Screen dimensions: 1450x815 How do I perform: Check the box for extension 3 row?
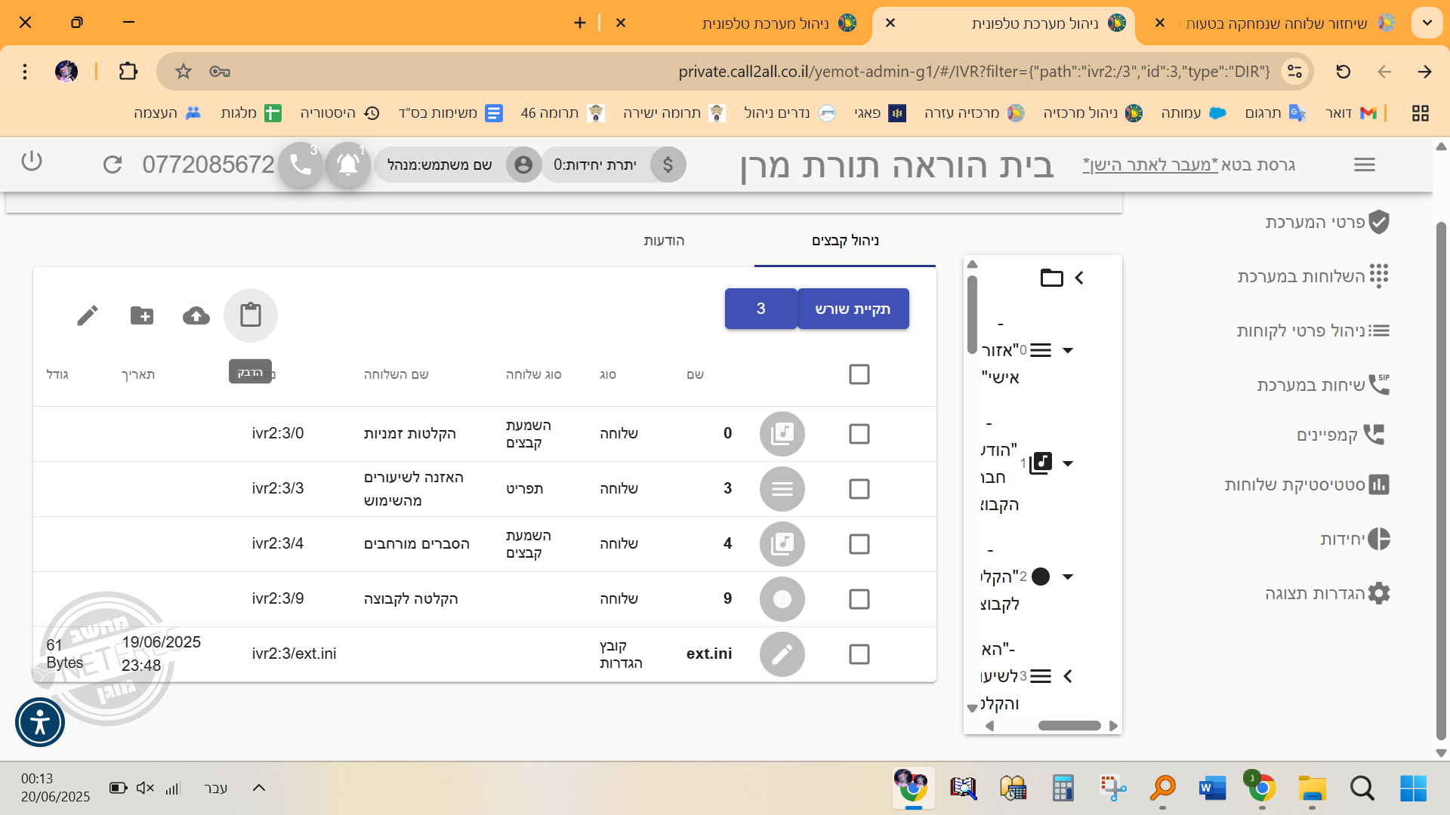[x=859, y=489]
